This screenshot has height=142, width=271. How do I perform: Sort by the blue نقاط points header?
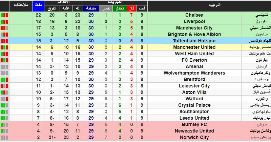coord(38,6)
